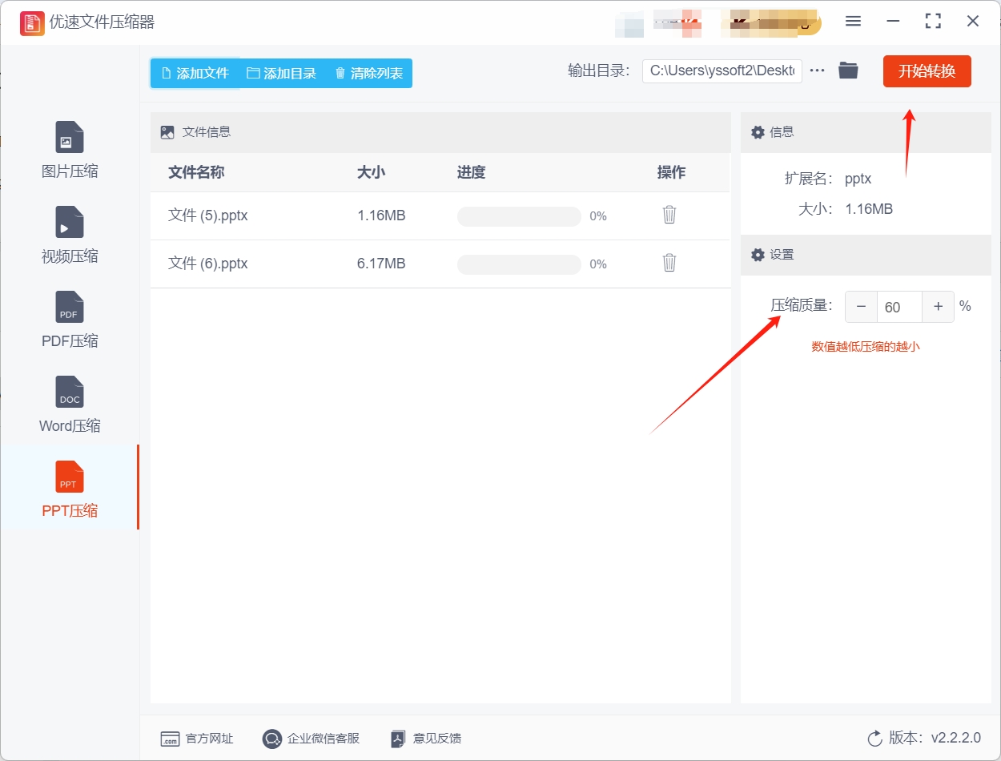
Task: Open the 视频压缩 video compression section
Action: (70, 235)
